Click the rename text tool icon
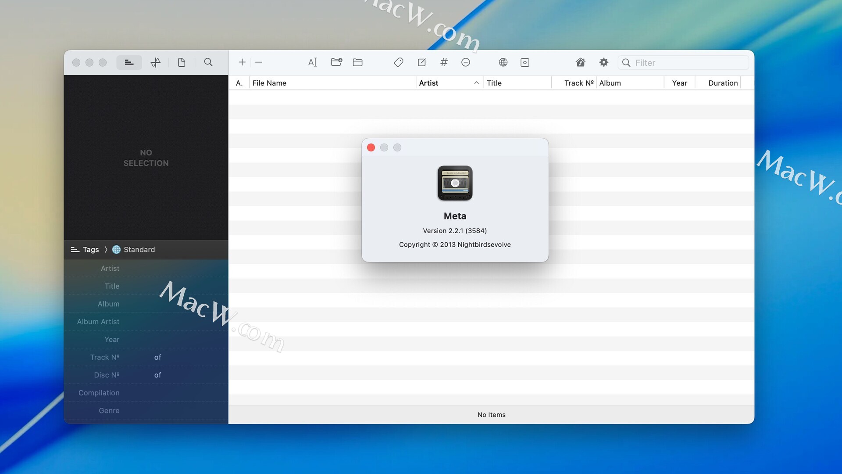 (x=312, y=62)
